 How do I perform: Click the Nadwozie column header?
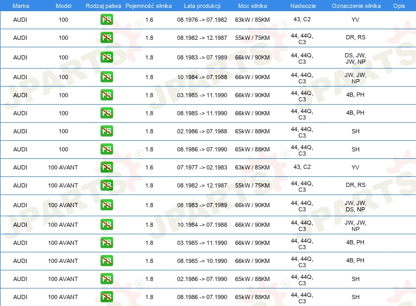click(303, 6)
